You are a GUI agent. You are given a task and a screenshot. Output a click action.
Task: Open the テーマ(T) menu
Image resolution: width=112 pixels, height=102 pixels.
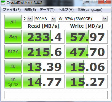click(x=47, y=10)
